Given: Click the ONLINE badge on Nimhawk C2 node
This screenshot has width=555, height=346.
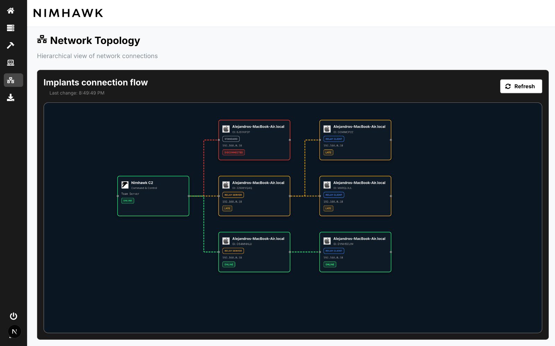Looking at the screenshot, I should (x=128, y=201).
